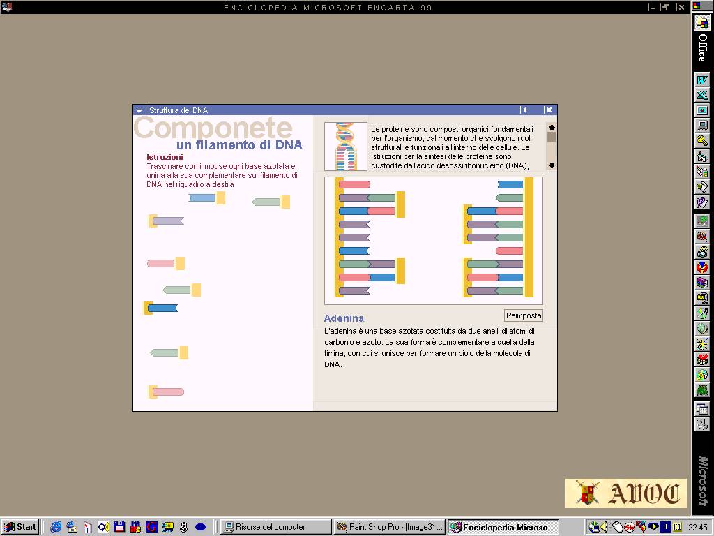Click the DNA double helix thumbnail

pos(346,147)
